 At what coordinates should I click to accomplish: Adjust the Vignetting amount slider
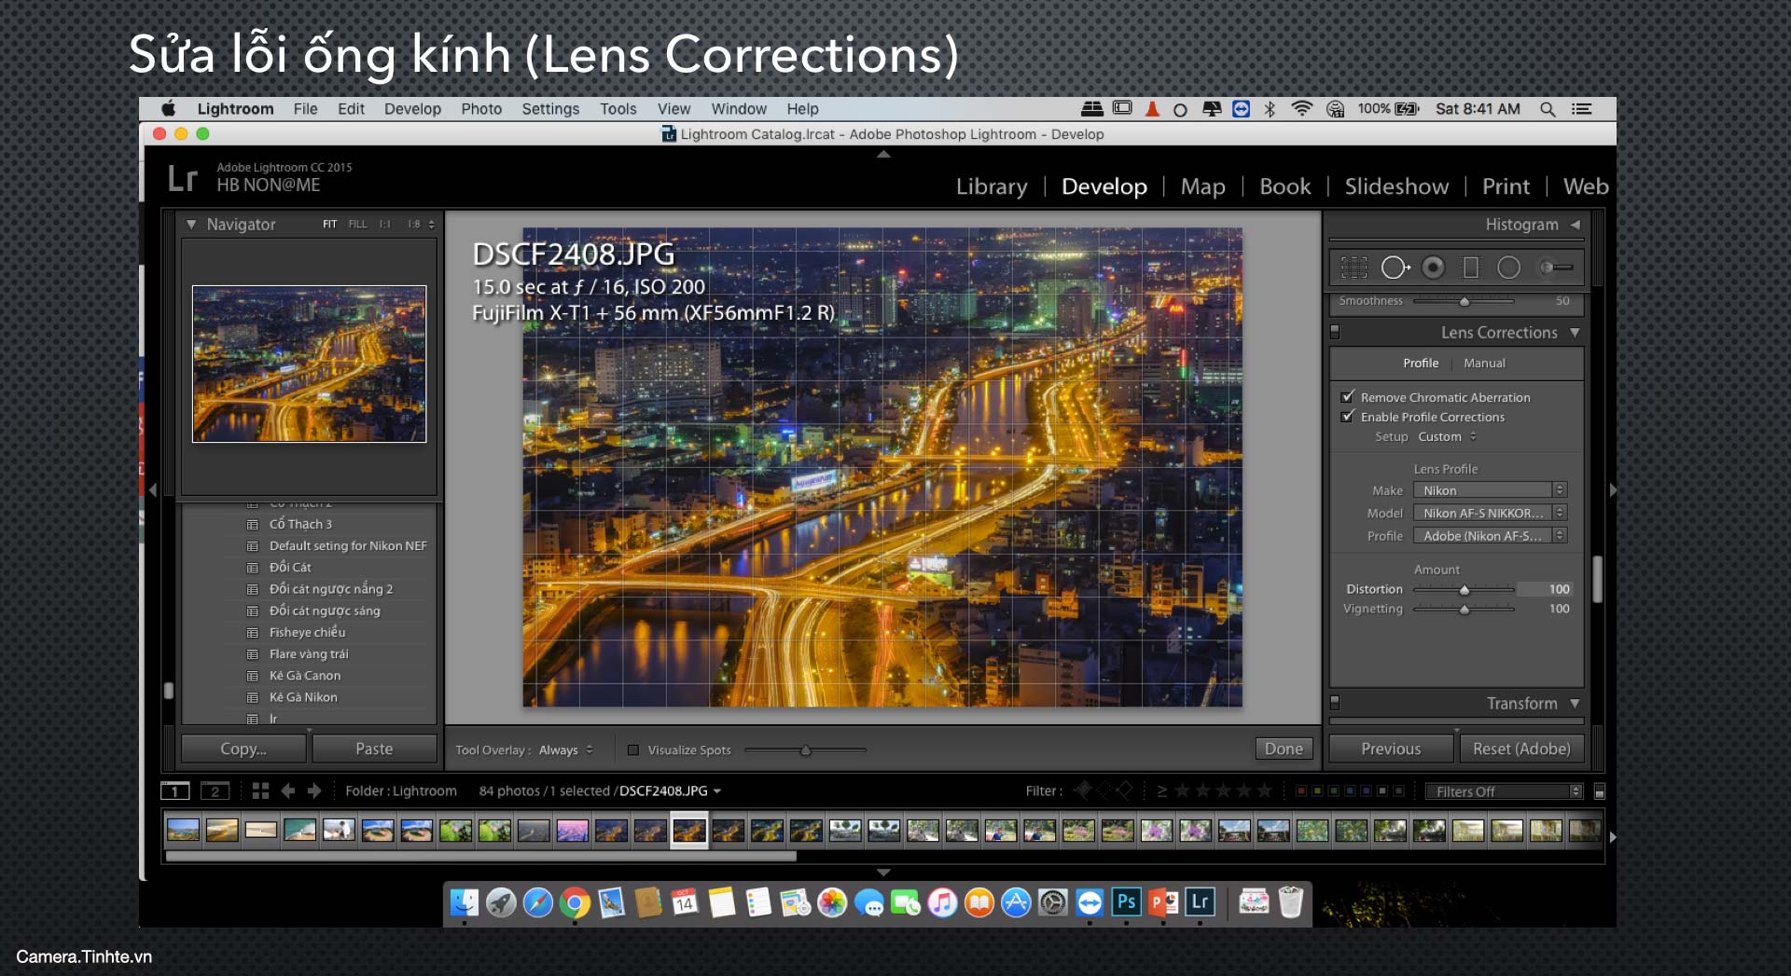tap(1464, 609)
